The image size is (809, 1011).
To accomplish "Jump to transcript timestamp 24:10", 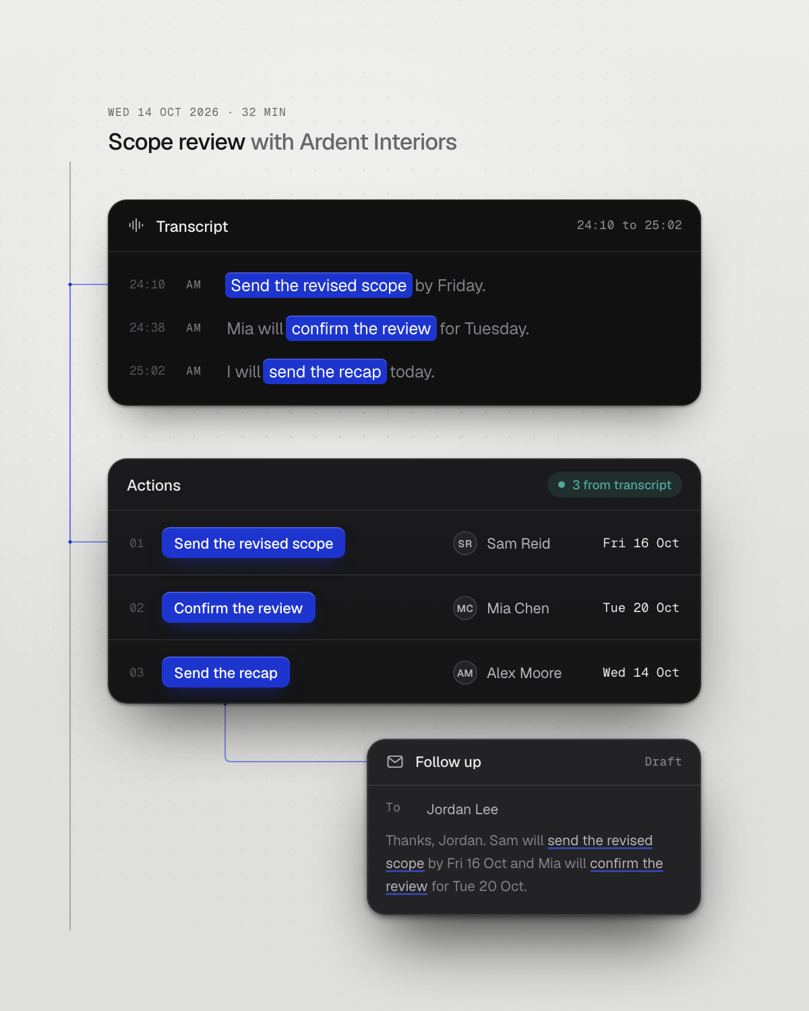I will coord(147,284).
